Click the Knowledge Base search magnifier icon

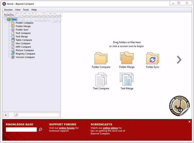[x=41, y=130]
